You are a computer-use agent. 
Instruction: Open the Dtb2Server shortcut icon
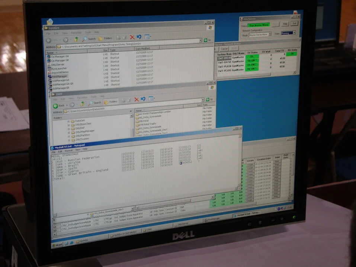point(58,64)
